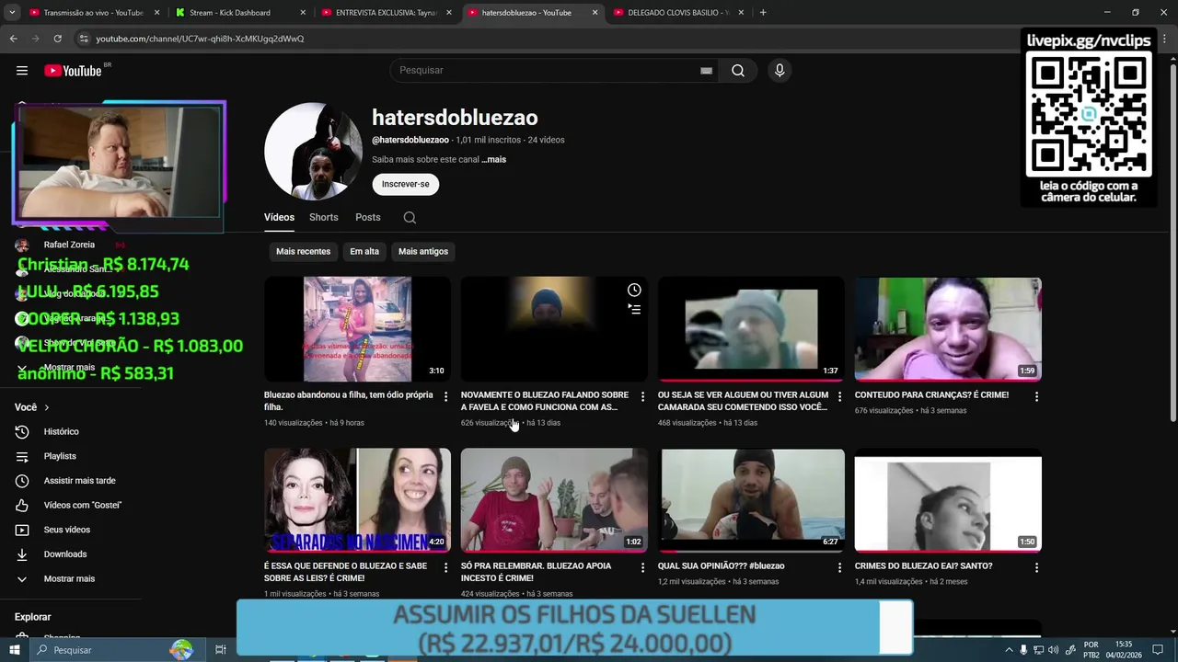Open 'É ESSA QUE DEFENDE O BLUEZAO' title

345,572
